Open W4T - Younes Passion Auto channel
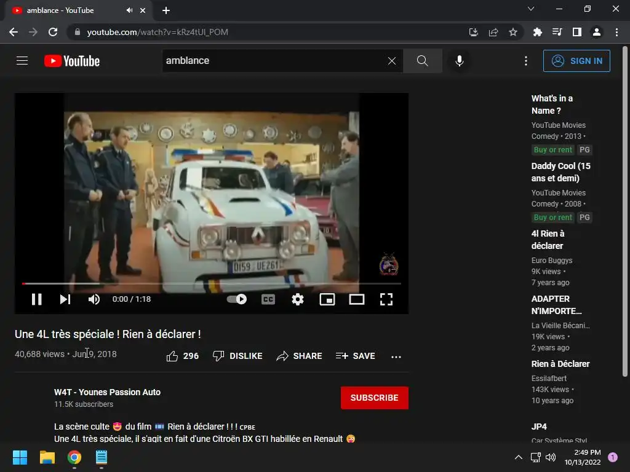 (107, 392)
